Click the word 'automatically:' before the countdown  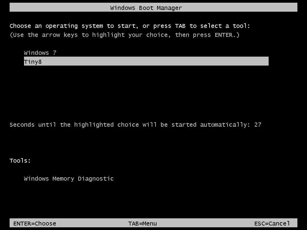[225, 125]
